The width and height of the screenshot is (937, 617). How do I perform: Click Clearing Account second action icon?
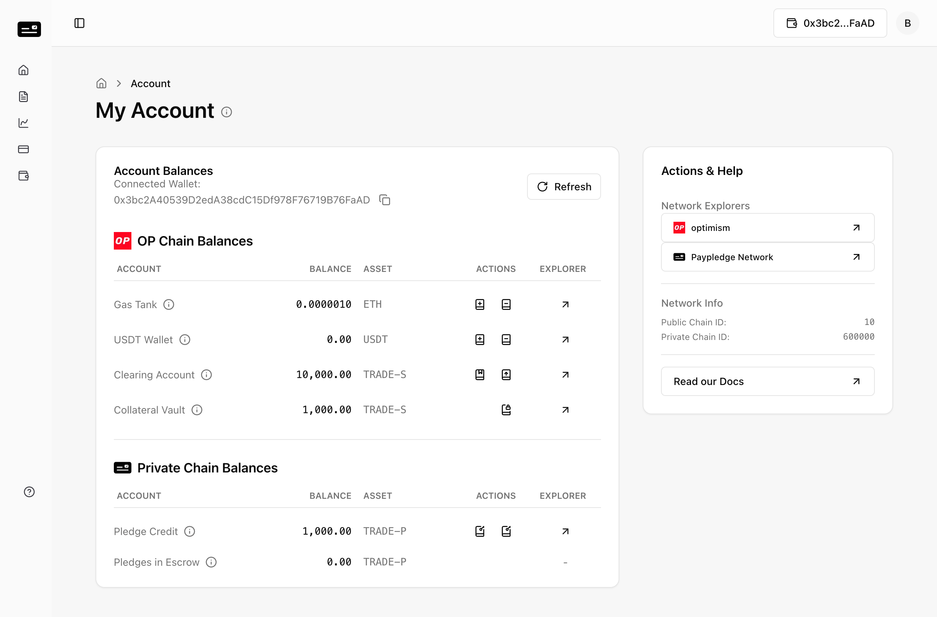(506, 374)
